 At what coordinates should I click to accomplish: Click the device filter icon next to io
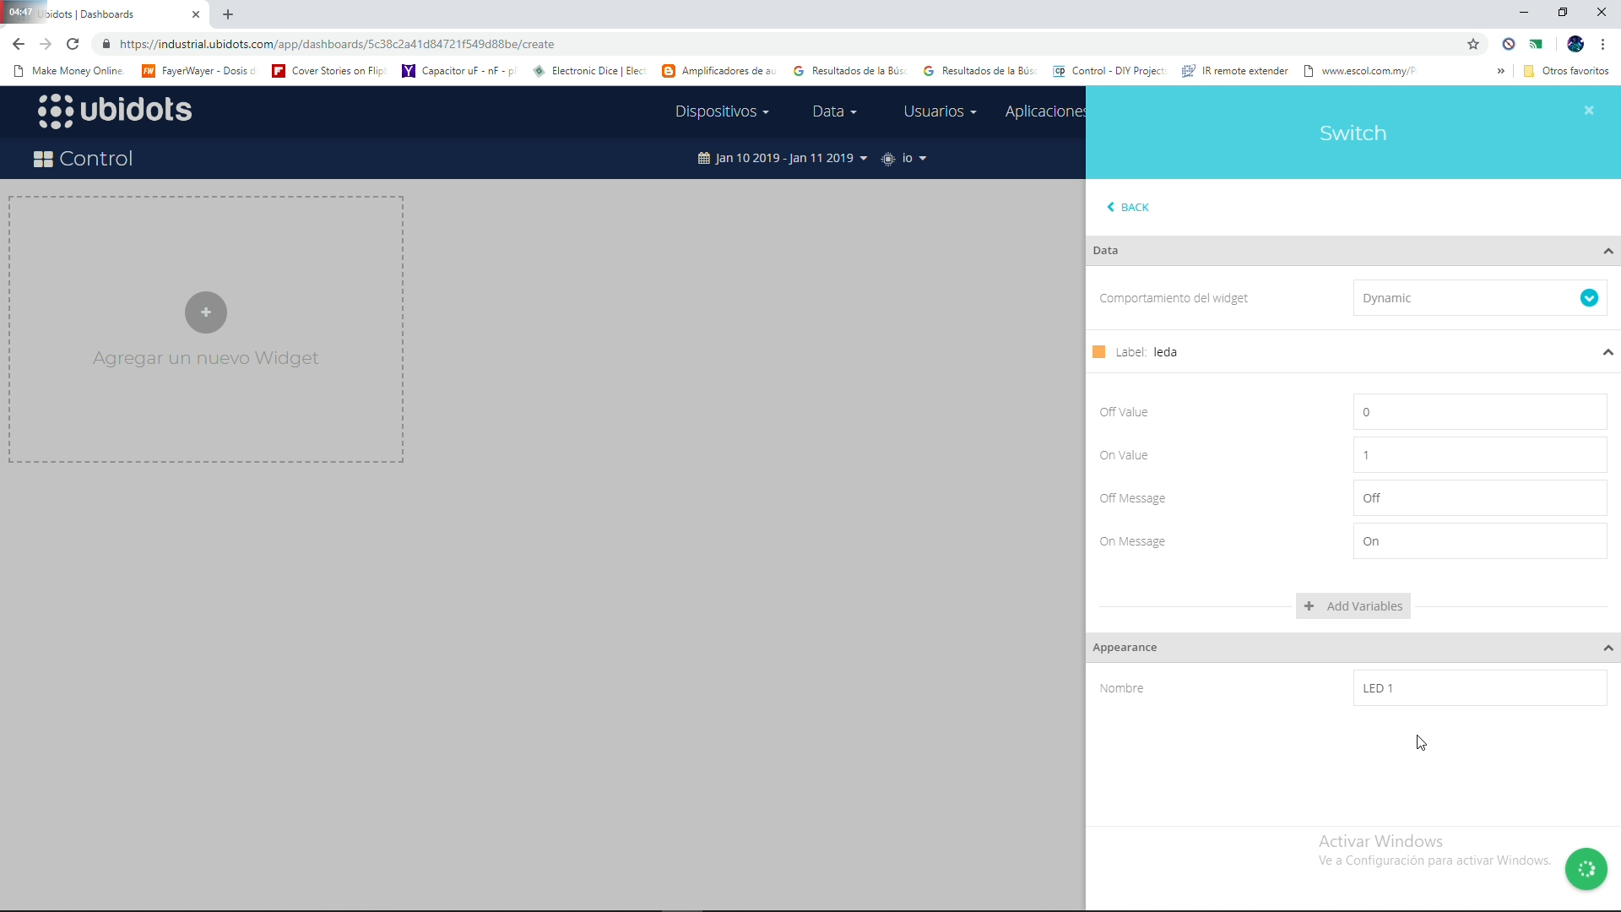tap(886, 158)
